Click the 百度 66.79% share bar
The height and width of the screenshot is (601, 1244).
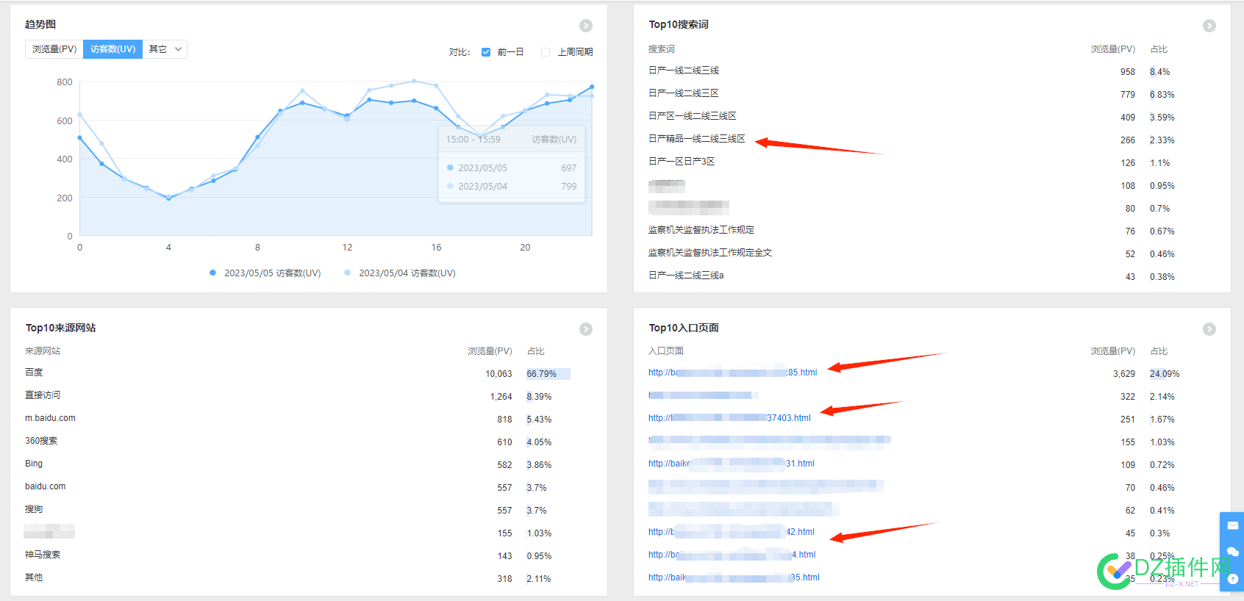(548, 374)
